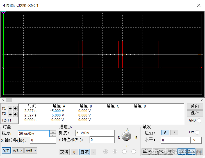
Task: Click the 通道_C column header
Action: [113, 106]
